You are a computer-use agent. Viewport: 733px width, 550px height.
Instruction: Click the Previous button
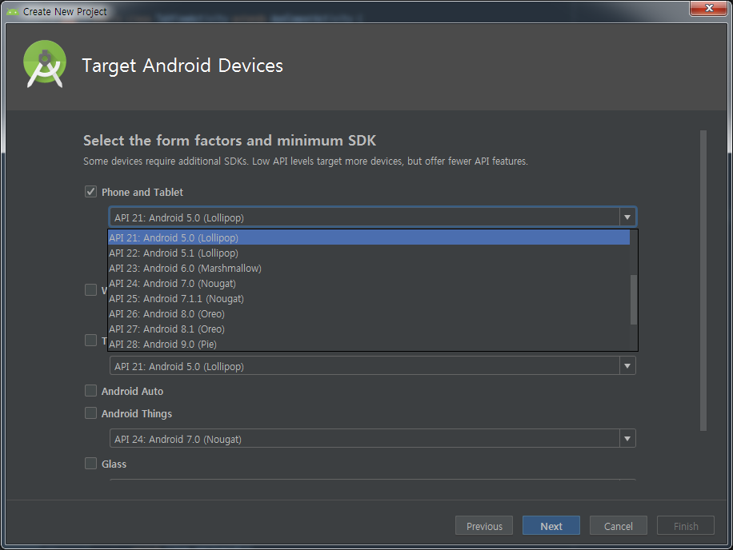coord(484,526)
